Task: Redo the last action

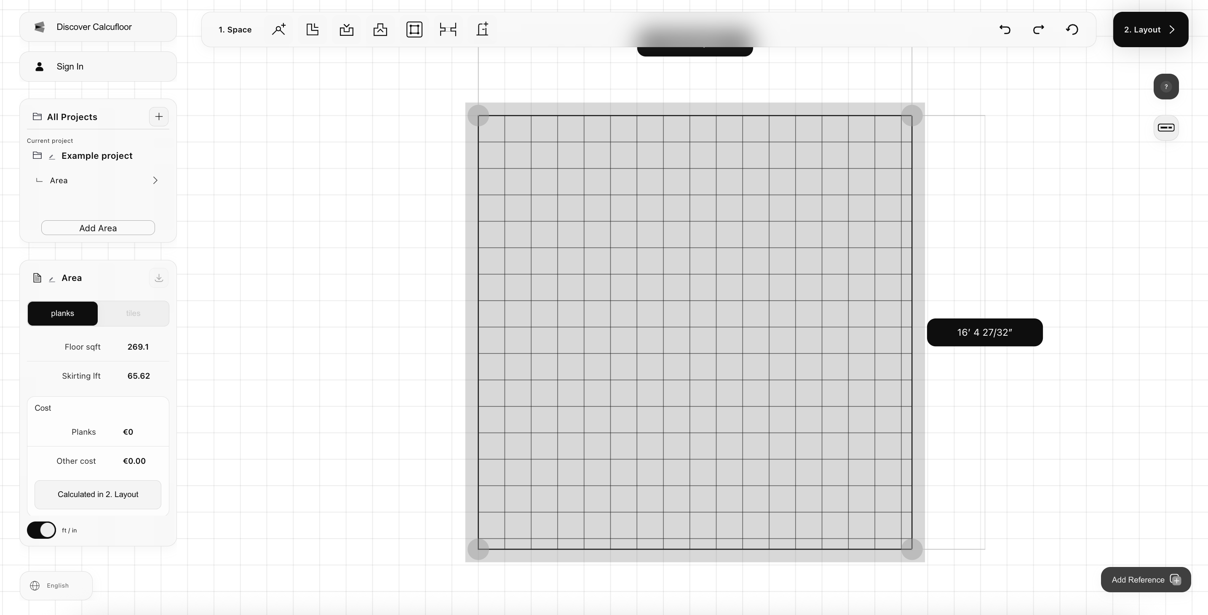Action: click(1038, 29)
